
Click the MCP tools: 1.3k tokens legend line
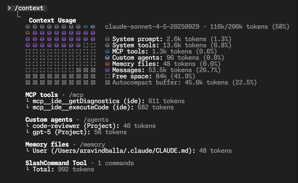pyautogui.click(x=165, y=51)
